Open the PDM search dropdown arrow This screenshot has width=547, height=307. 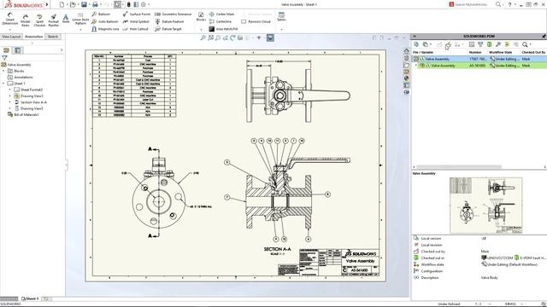point(530,44)
